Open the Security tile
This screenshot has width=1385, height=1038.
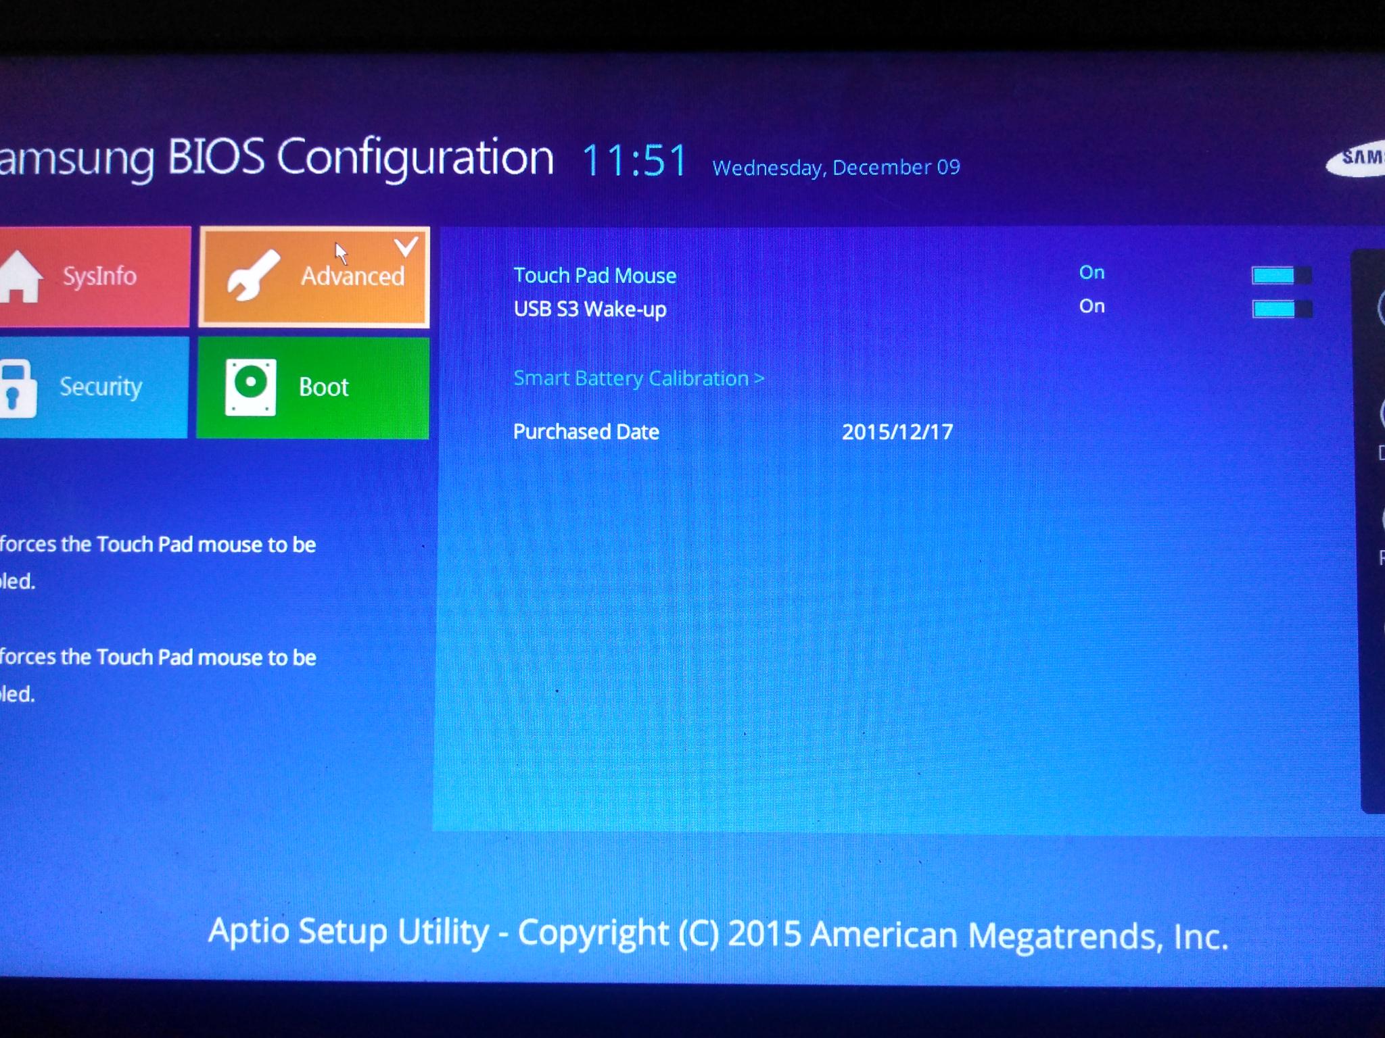pyautogui.click(x=93, y=387)
